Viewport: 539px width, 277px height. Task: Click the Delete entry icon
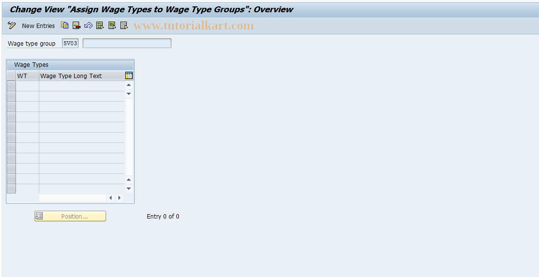pyautogui.click(x=76, y=26)
